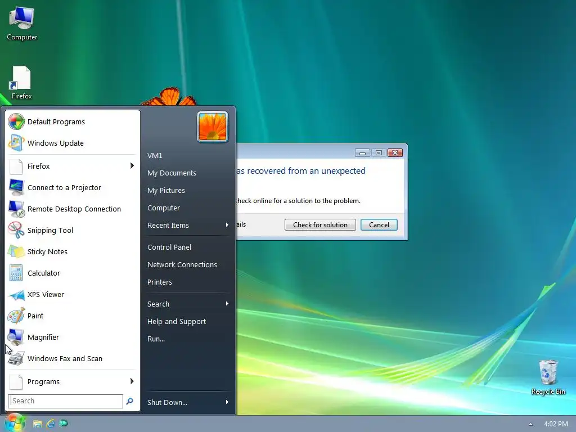This screenshot has width=576, height=432.
Task: Close the recovery dialog window
Action: [x=395, y=153]
